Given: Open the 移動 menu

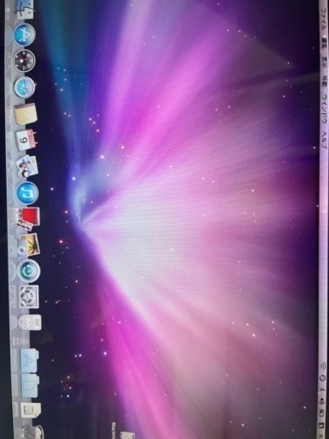Looking at the screenshot, I should [325, 81].
